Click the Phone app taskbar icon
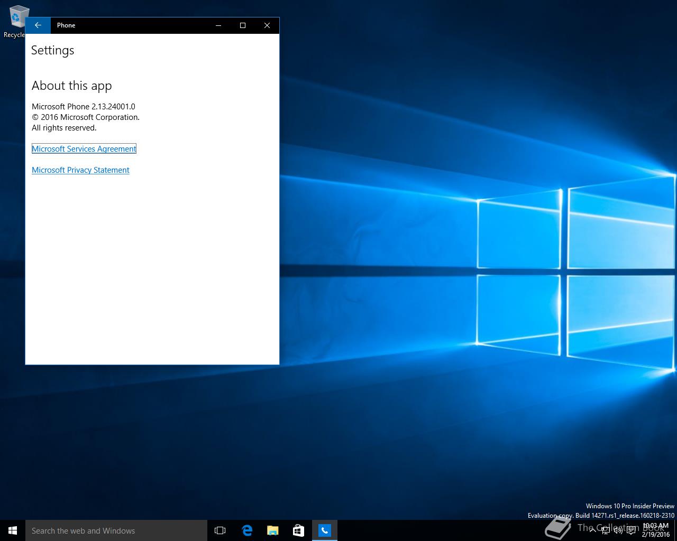Viewport: 677px width, 541px height. tap(324, 530)
